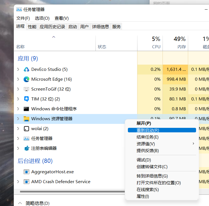This screenshot has width=209, height=206.
Task: Click the 后台进程 (80) group heading
Action: point(35,161)
